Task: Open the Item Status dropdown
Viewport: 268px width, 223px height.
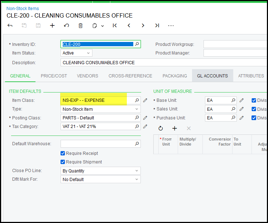Action: pos(76,53)
